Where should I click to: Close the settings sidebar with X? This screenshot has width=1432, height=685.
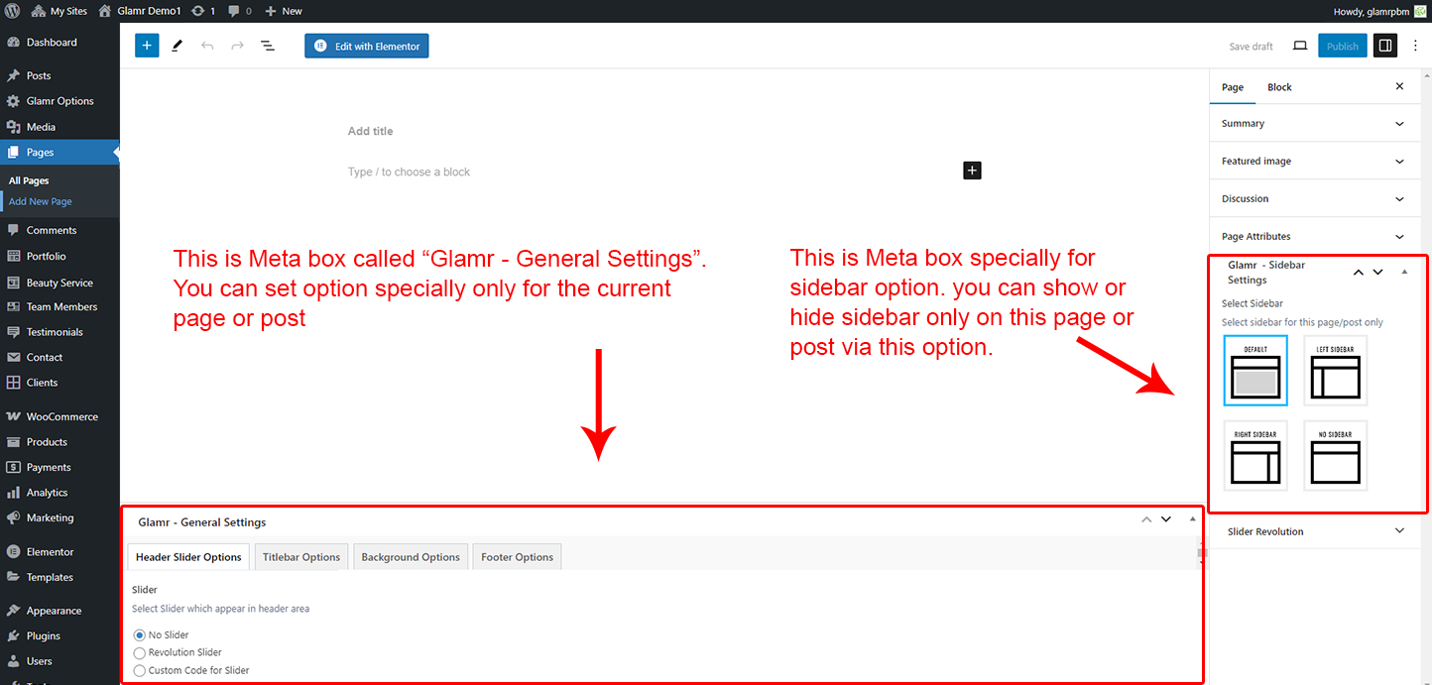click(x=1400, y=86)
